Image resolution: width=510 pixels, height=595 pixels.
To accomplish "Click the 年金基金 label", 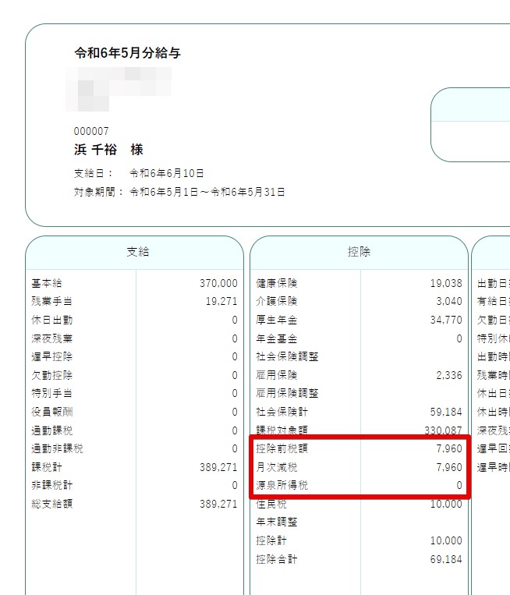I will point(276,338).
